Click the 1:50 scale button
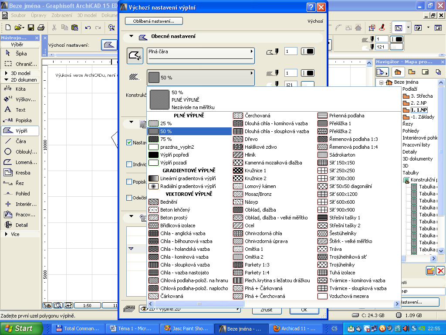446x335 pixels. [x=87, y=305]
